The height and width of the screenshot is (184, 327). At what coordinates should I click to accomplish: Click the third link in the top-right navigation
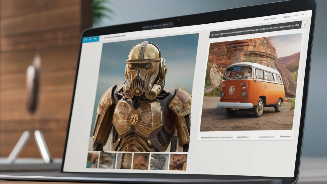coord(296,15)
